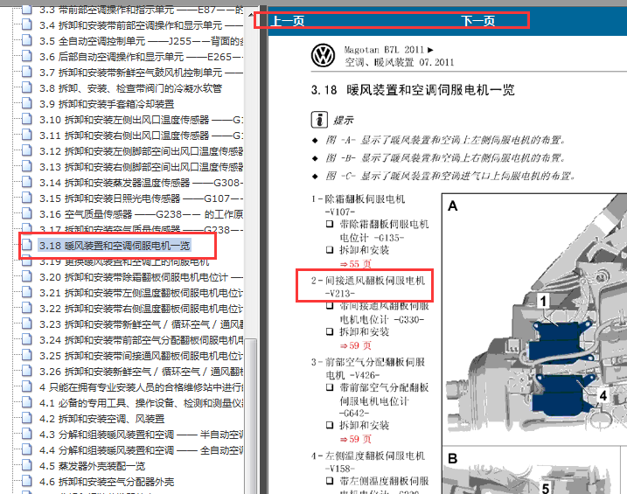The image size is (627, 494).
Task: Click page icon beside section 4.5
Action: pyautogui.click(x=27, y=465)
